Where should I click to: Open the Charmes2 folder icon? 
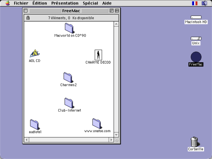[x=68, y=78]
